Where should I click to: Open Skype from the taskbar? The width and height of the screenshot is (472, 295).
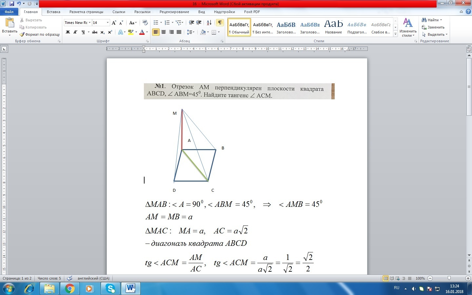[x=110, y=288]
